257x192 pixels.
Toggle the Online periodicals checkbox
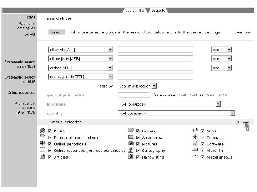(50, 144)
